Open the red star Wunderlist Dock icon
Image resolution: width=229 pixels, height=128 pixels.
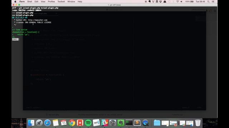click(x=80, y=123)
